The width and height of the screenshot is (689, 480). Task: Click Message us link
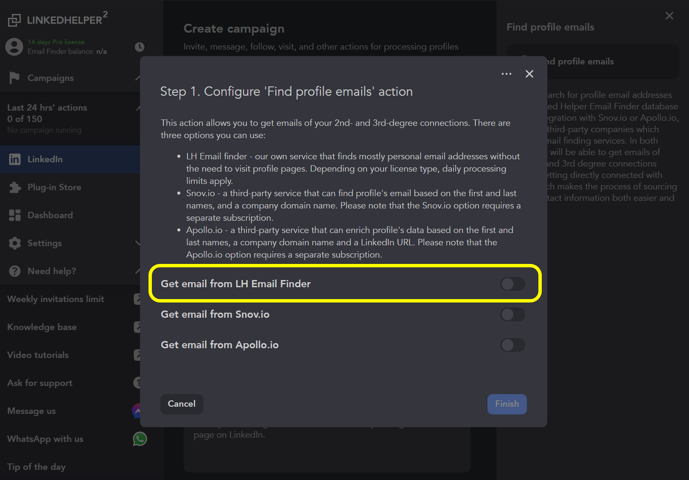click(x=31, y=411)
